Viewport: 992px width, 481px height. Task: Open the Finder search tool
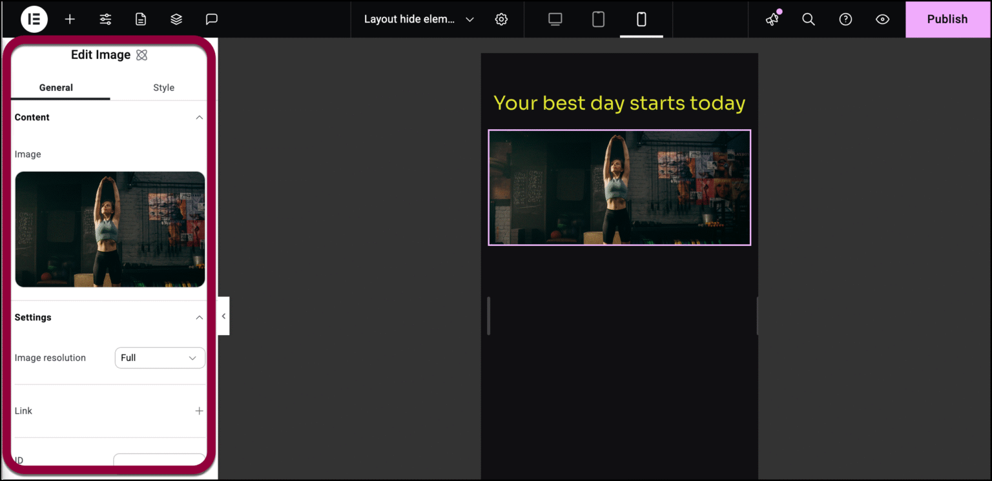pos(808,19)
